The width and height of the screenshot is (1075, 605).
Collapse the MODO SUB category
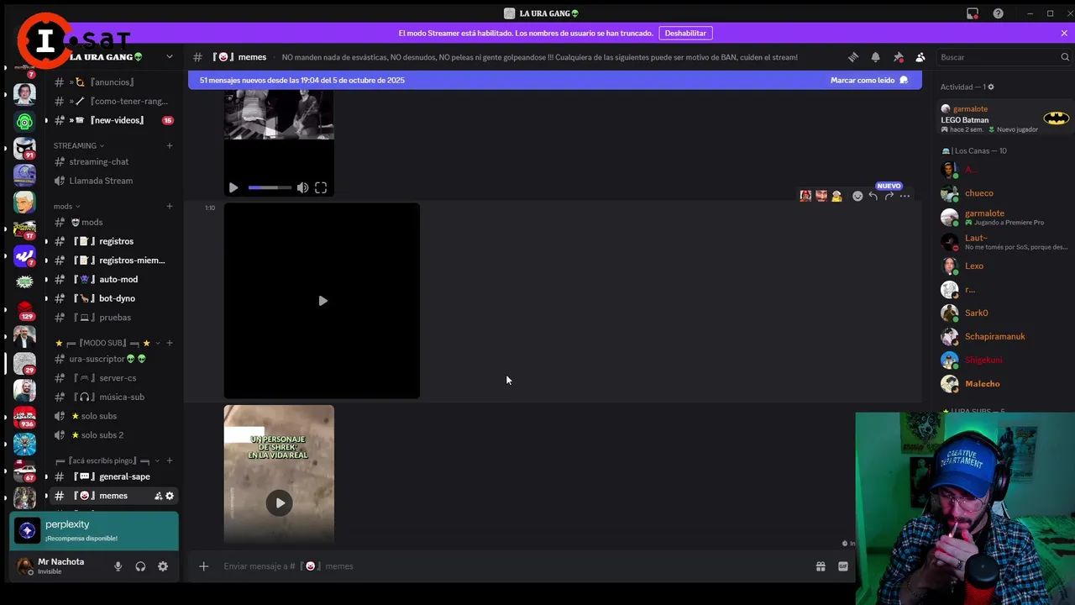(x=107, y=343)
